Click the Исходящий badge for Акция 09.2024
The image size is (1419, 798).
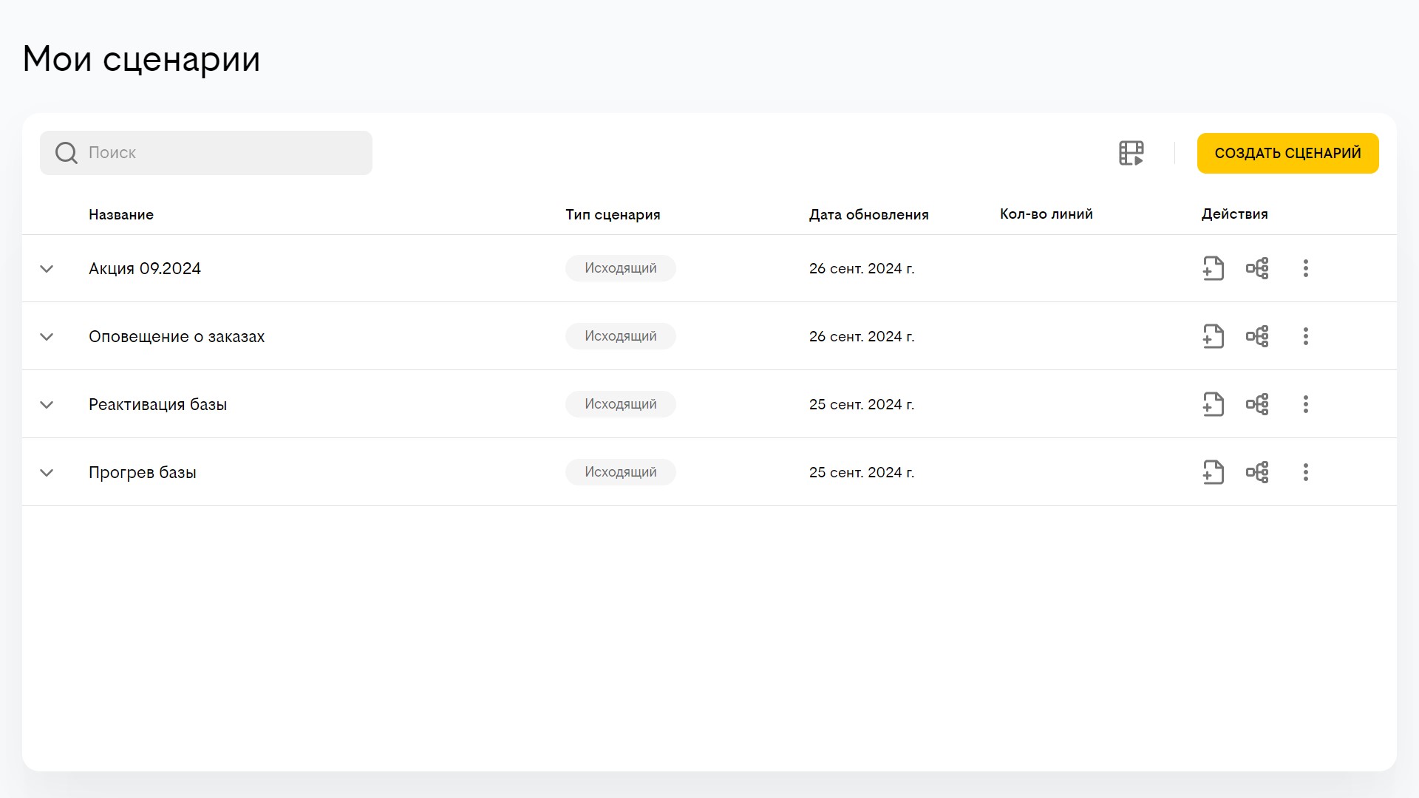click(621, 268)
